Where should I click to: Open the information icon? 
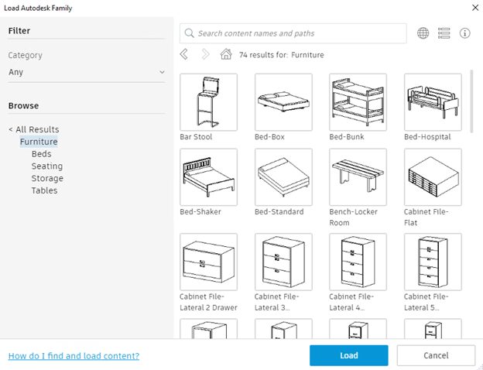point(465,33)
